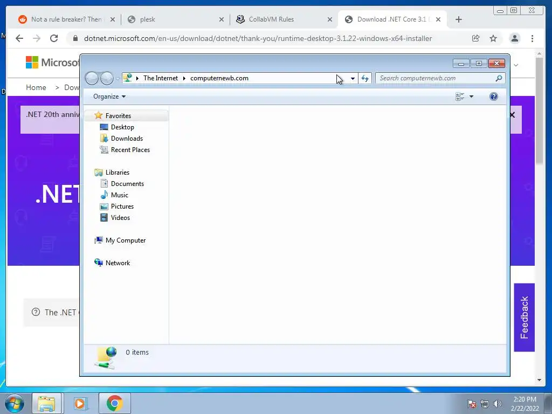The image size is (552, 414).
Task: Open Windows Explorer from taskbar
Action: point(46,403)
